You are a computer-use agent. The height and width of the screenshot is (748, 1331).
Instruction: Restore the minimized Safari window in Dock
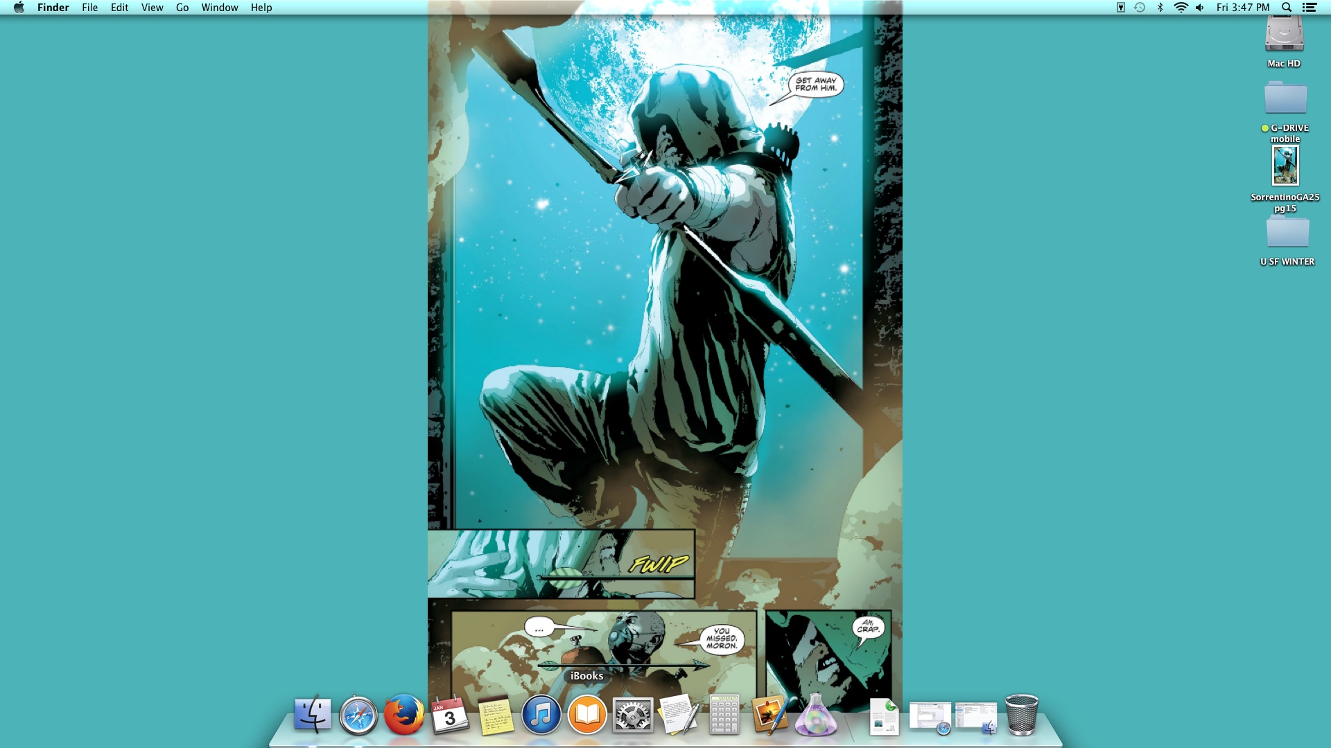pos(930,718)
